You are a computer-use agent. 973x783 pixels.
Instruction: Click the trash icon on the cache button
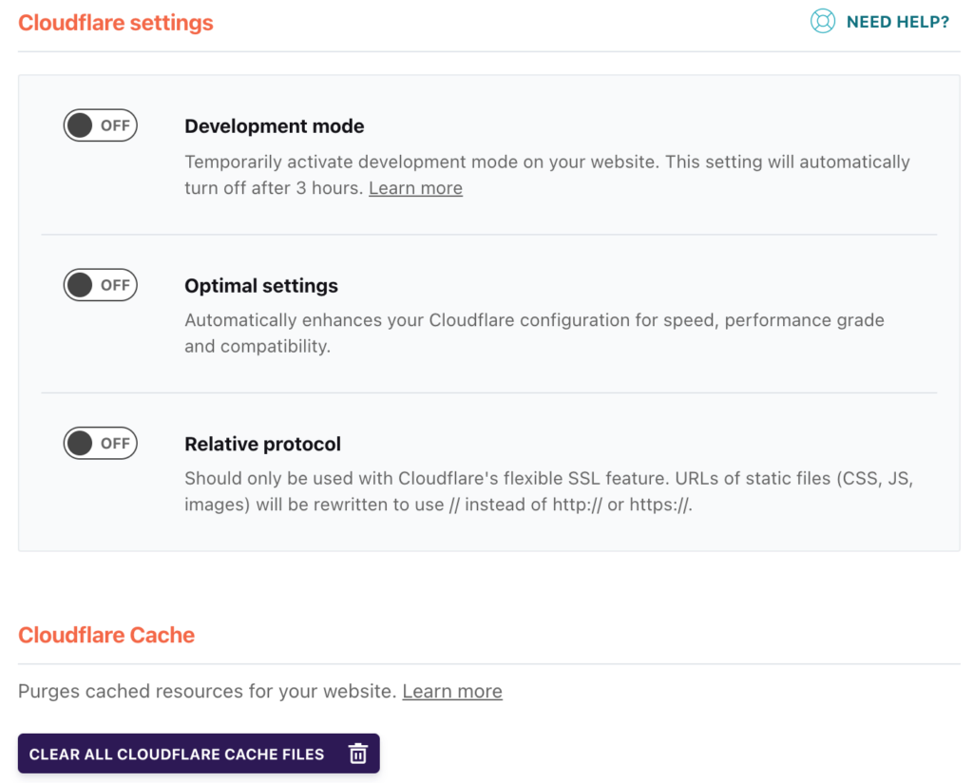(x=357, y=754)
